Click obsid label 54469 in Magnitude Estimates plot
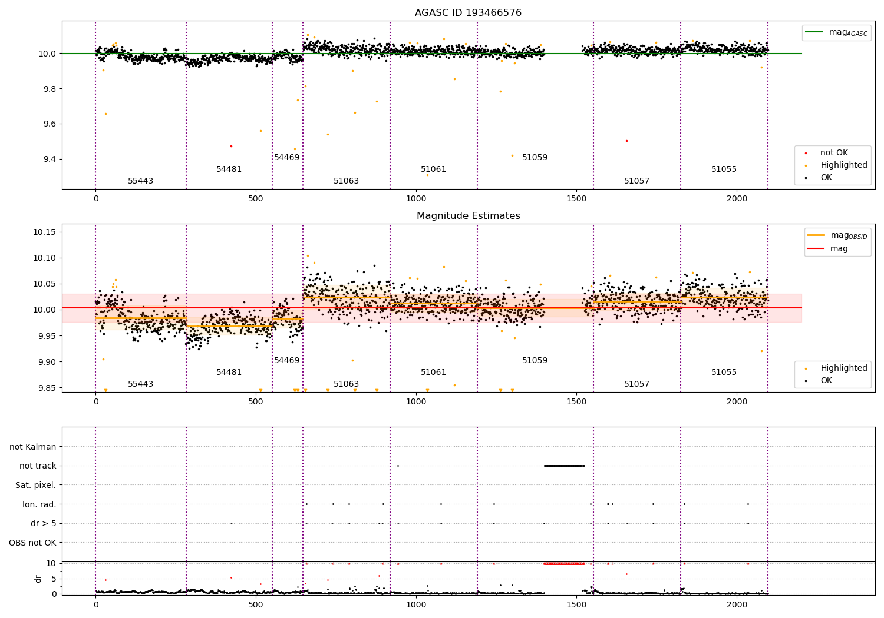The height and width of the screenshot is (618, 884). coord(286,361)
